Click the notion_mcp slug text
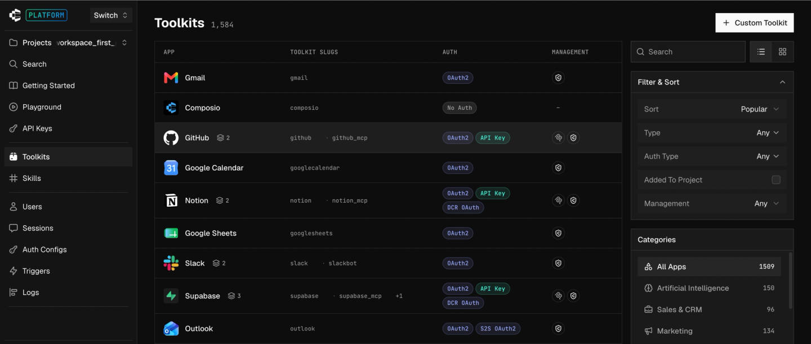This screenshot has width=811, height=344. 350,200
